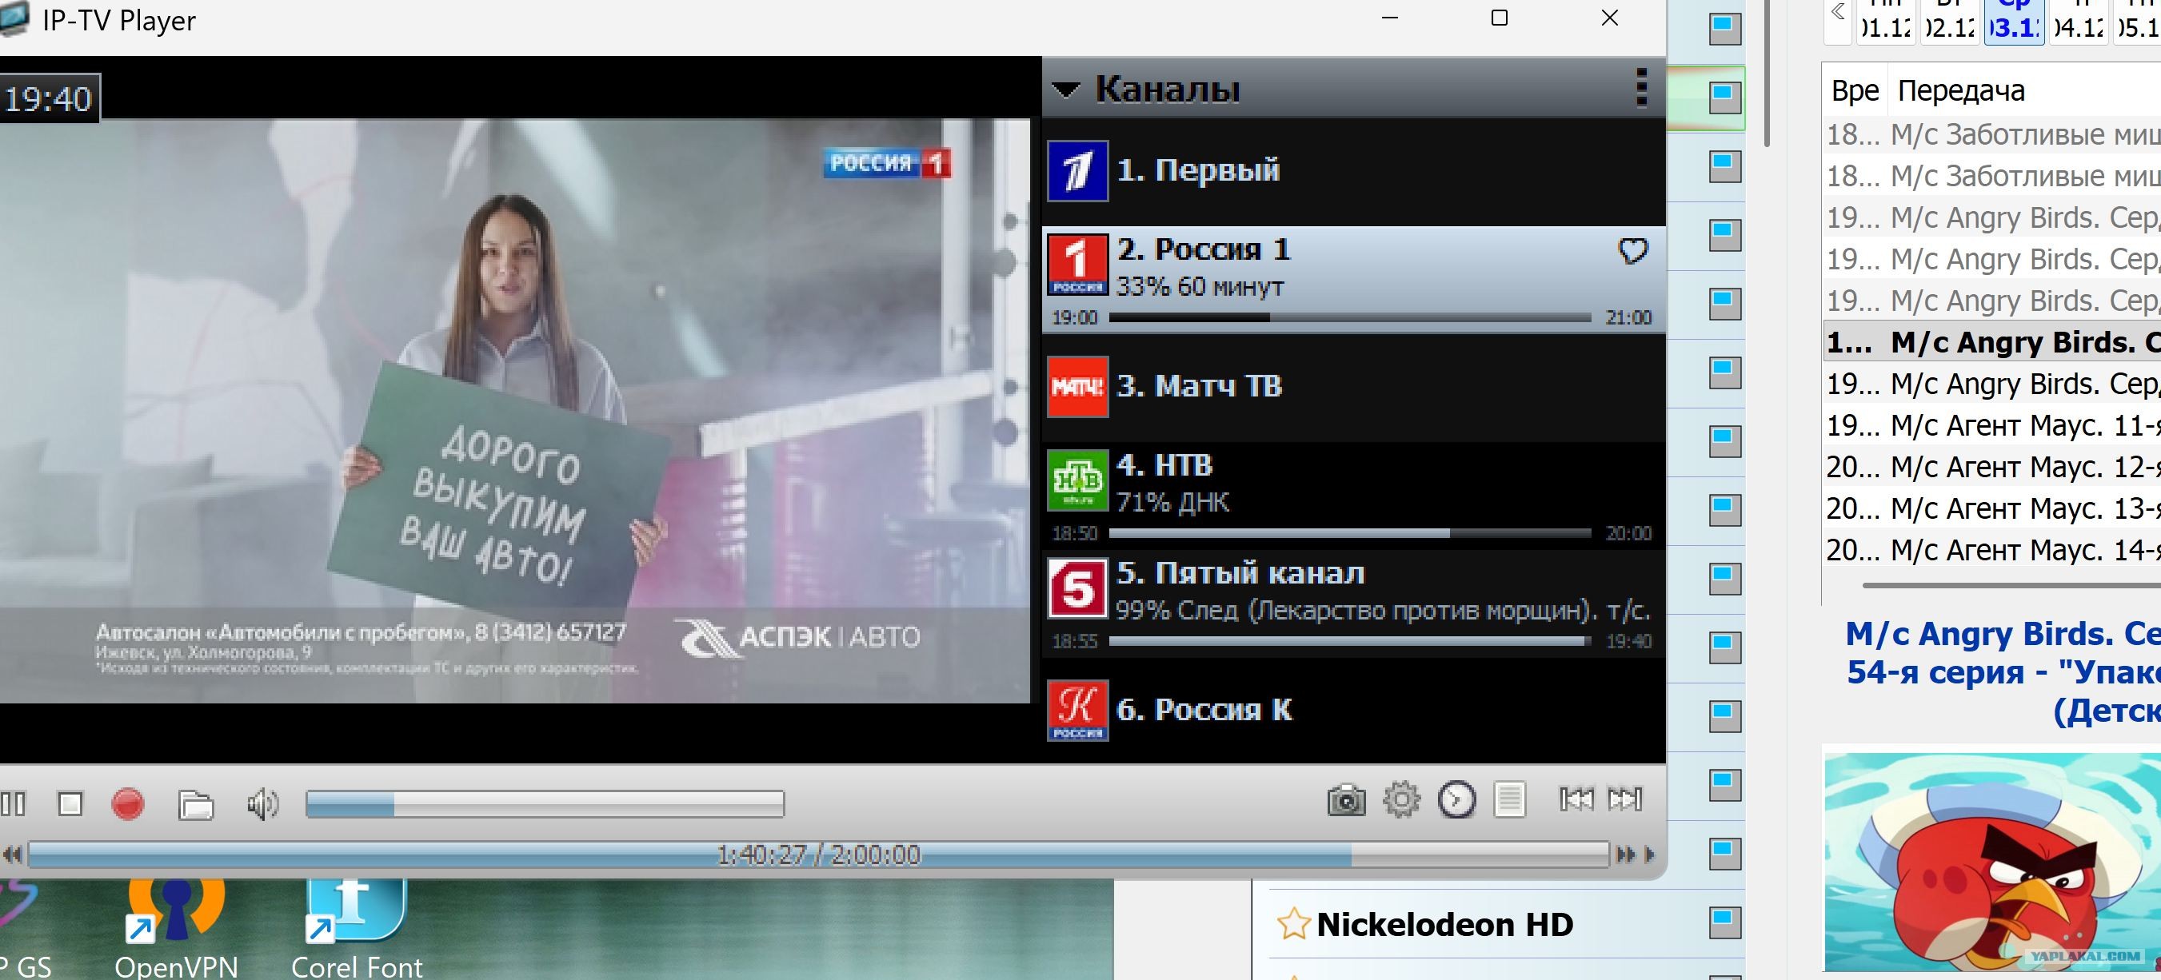Viewport: 2161px width, 980px height.
Task: Select the highlighted 03.12 date tab
Action: (2013, 22)
